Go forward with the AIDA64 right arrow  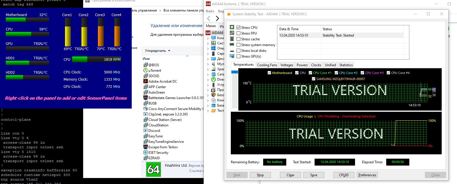coord(218,19)
